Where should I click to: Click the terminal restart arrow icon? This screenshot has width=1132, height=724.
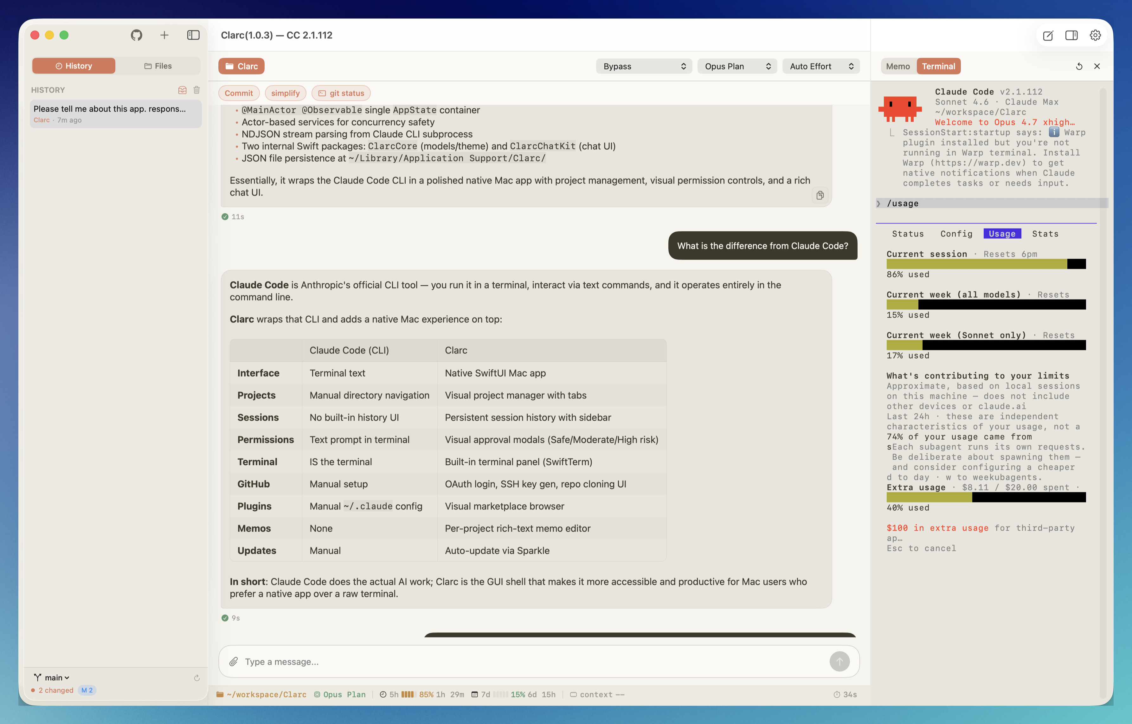[1079, 66]
